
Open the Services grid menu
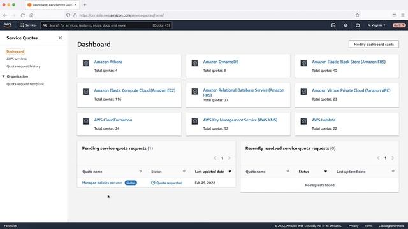pyautogui.click(x=28, y=25)
